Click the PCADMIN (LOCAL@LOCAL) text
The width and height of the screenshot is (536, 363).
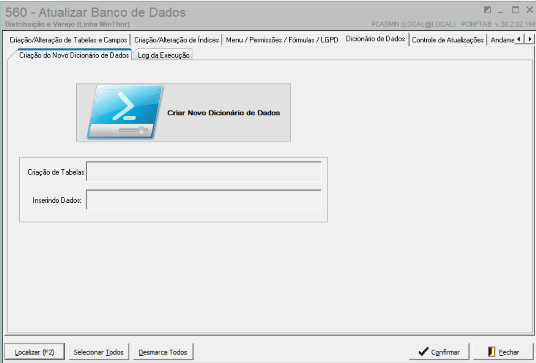413,24
